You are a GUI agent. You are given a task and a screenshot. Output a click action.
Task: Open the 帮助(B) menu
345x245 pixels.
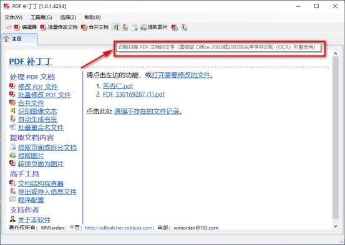click(92, 17)
